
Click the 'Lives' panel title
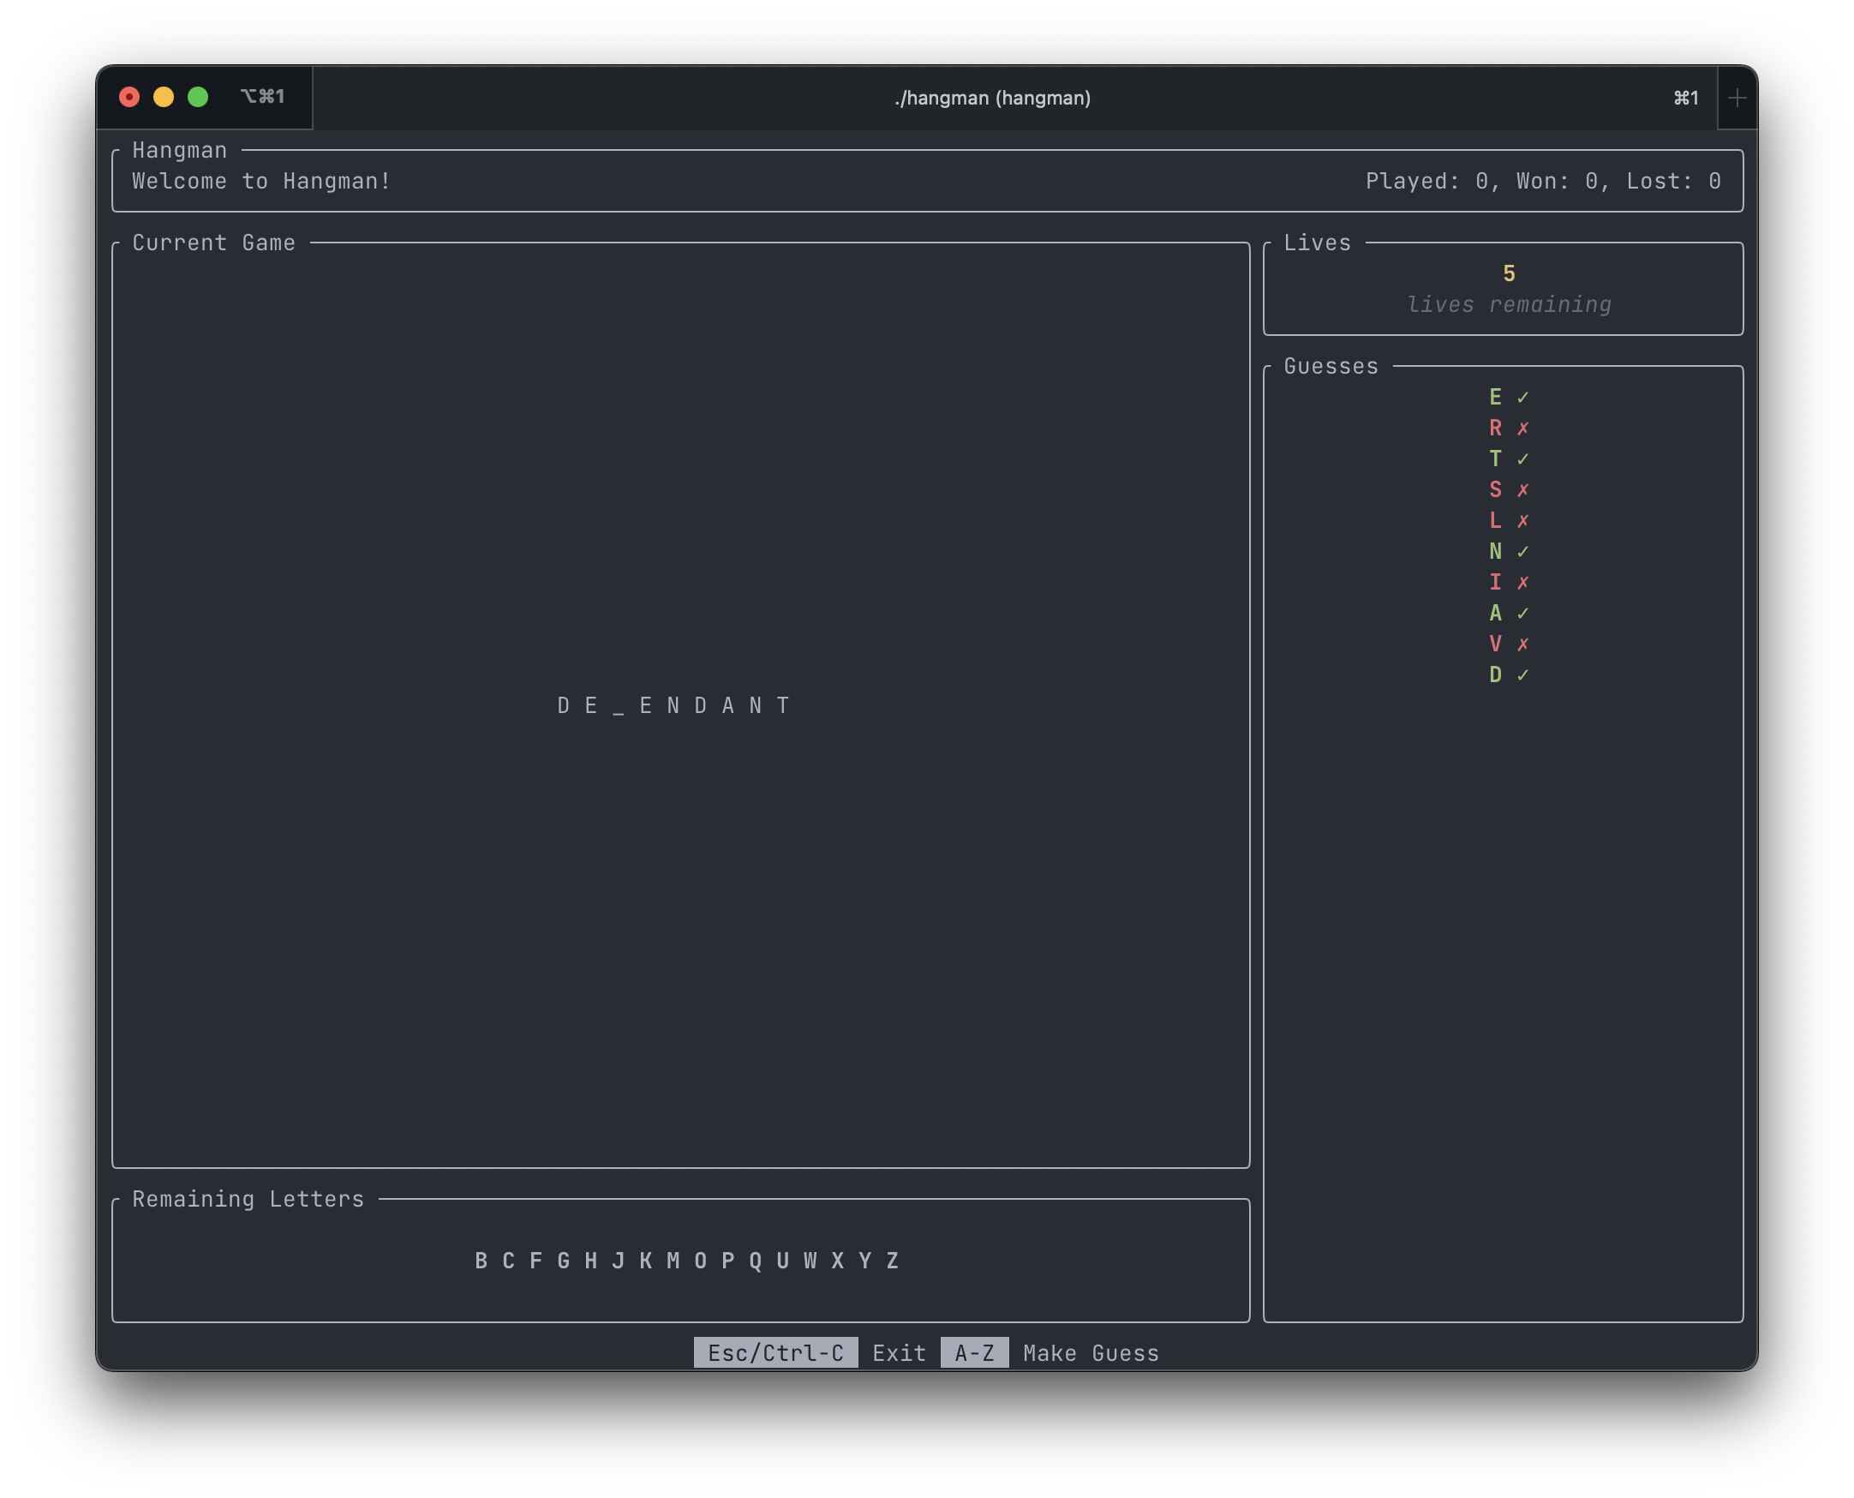pos(1318,243)
